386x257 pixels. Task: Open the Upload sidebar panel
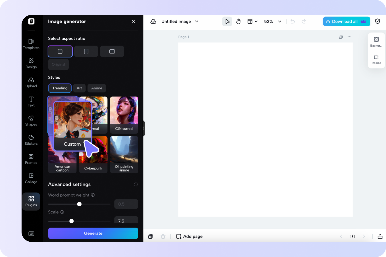(x=31, y=82)
